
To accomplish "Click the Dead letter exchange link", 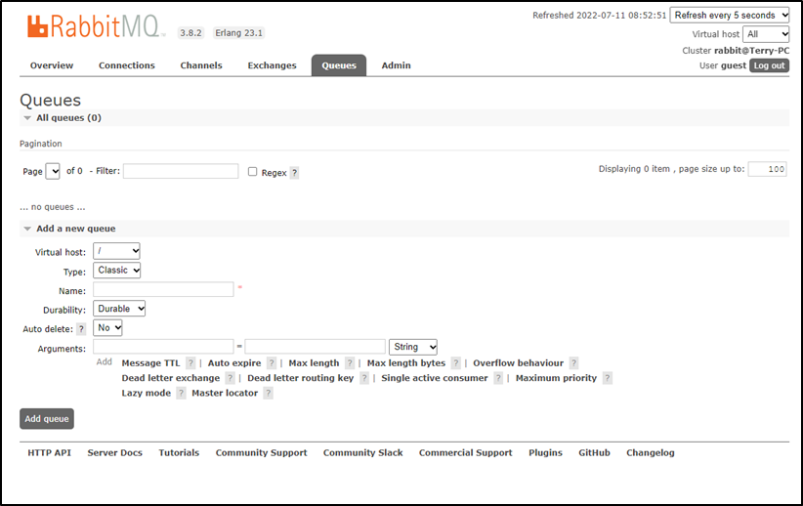I will (171, 378).
